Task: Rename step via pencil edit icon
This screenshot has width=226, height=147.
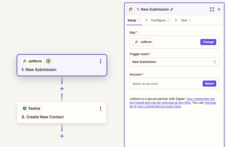Action: [172, 9]
